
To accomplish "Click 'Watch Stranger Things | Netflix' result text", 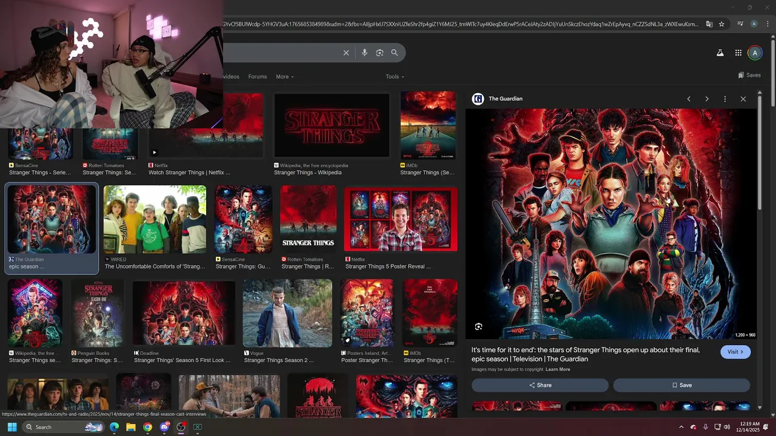I will point(189,173).
